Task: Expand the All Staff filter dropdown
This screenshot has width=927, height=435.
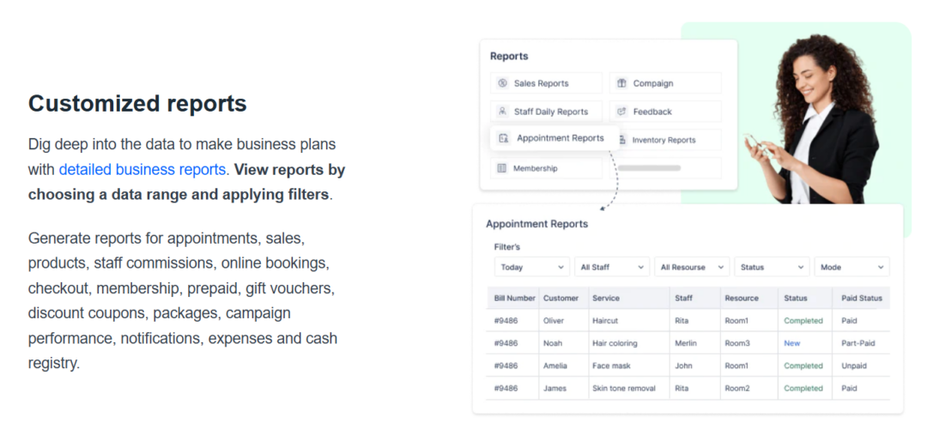Action: pyautogui.click(x=612, y=267)
